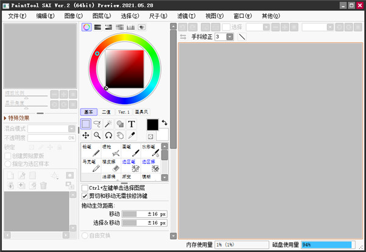Select the Lasso tool
The width and height of the screenshot is (366, 252).
(x=98, y=124)
